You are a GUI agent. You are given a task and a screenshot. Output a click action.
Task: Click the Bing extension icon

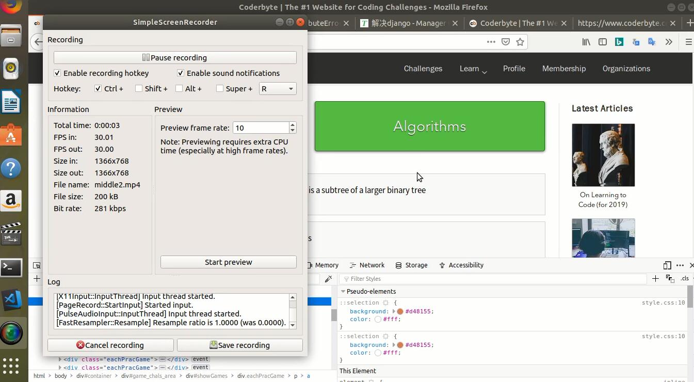pos(619,42)
